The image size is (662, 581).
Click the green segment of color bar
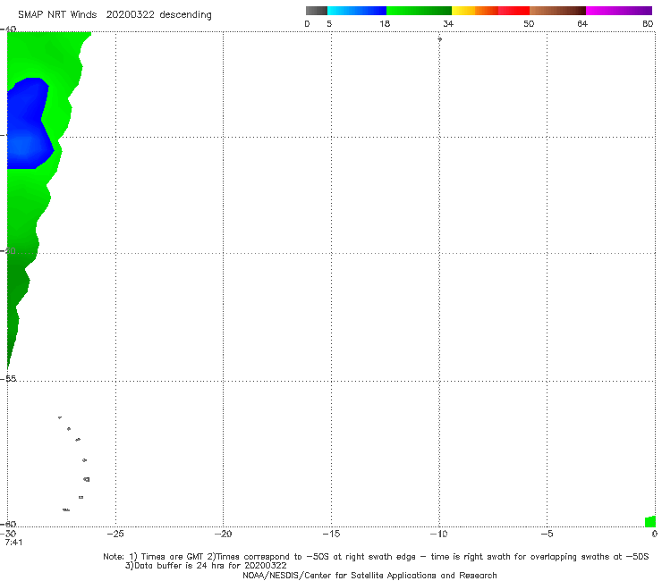pyautogui.click(x=419, y=11)
